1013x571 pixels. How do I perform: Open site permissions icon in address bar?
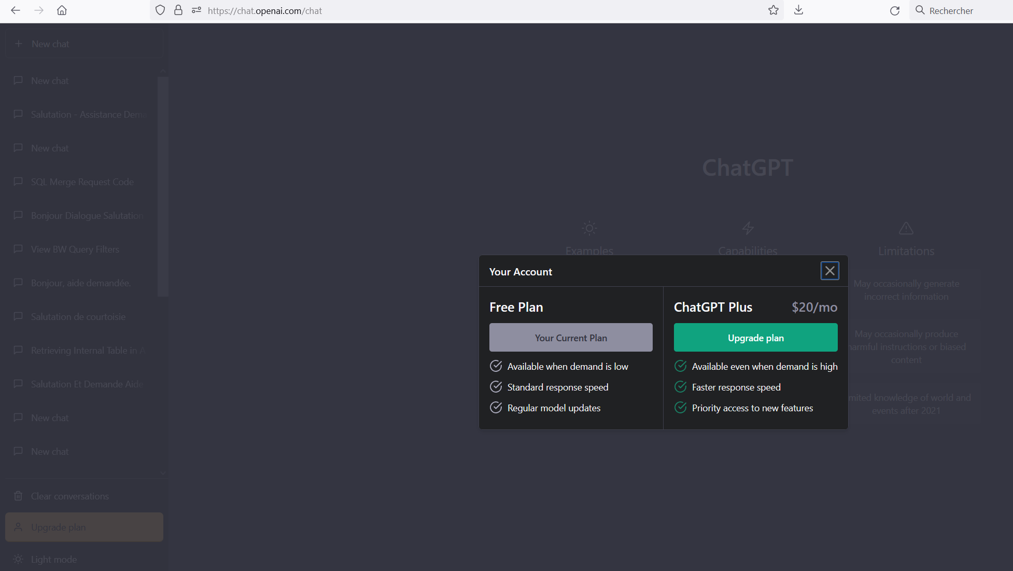coord(196,10)
